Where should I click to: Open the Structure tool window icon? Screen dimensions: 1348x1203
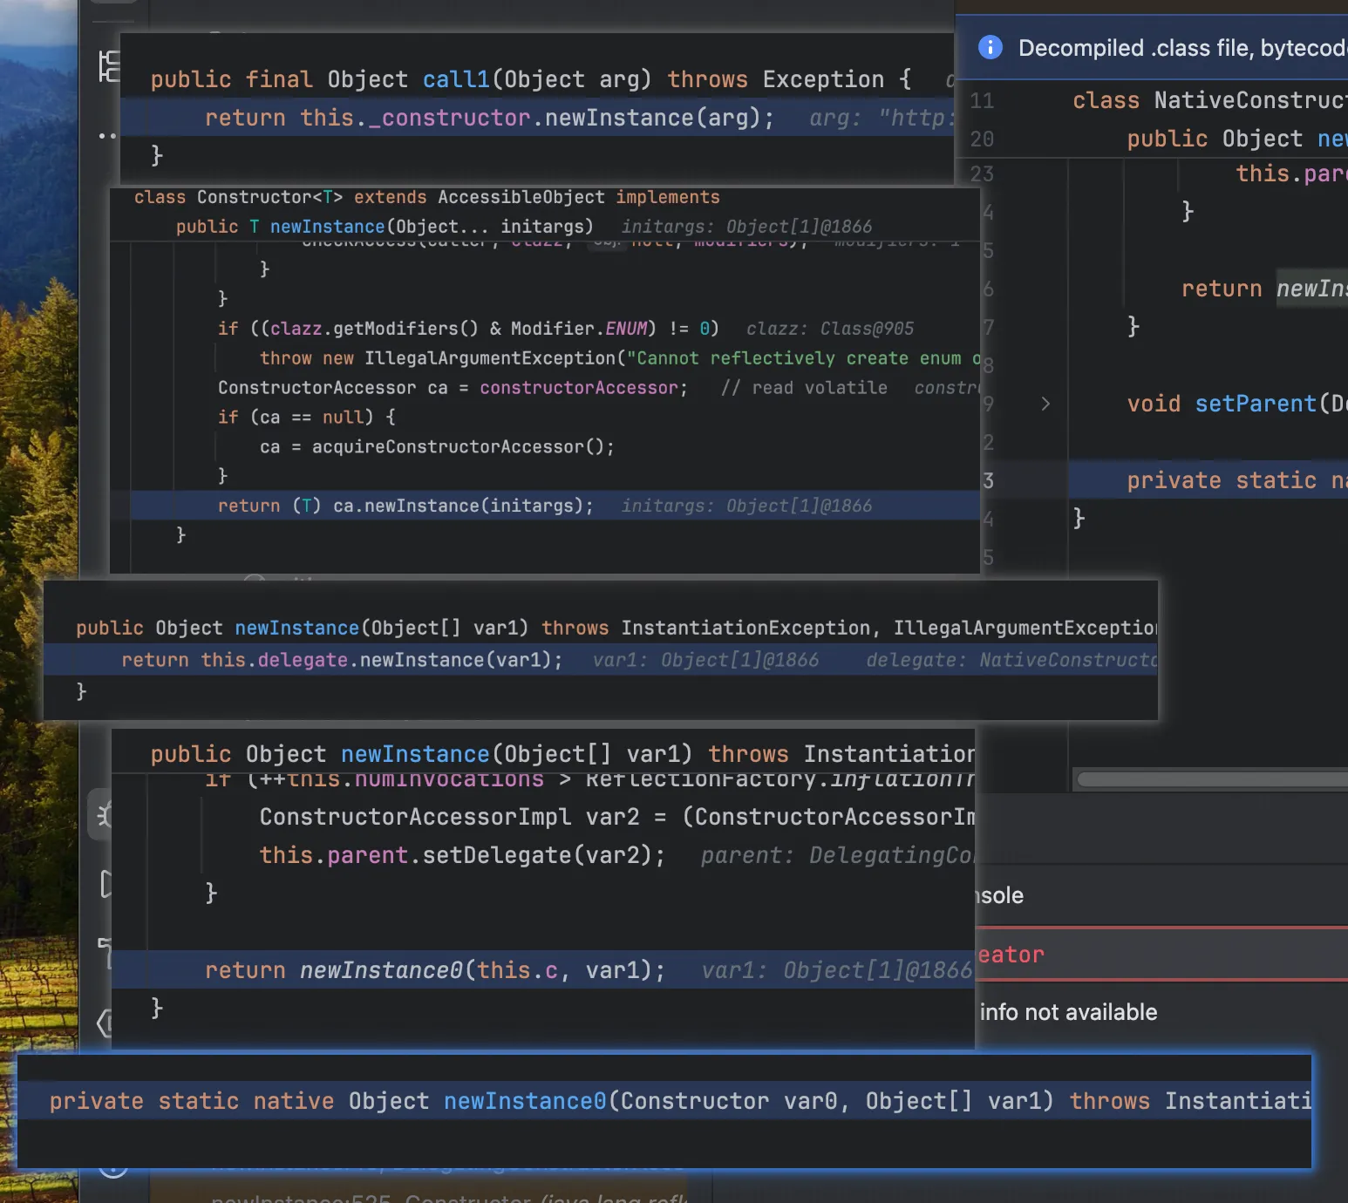point(108,66)
